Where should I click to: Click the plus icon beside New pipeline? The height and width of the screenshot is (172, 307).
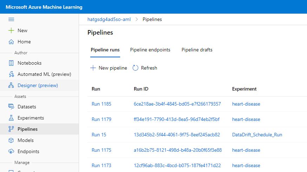point(93,68)
